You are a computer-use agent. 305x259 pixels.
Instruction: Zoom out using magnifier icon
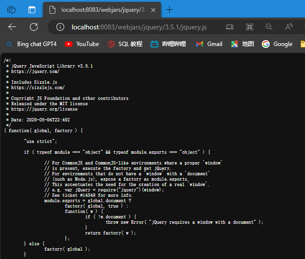269,27
